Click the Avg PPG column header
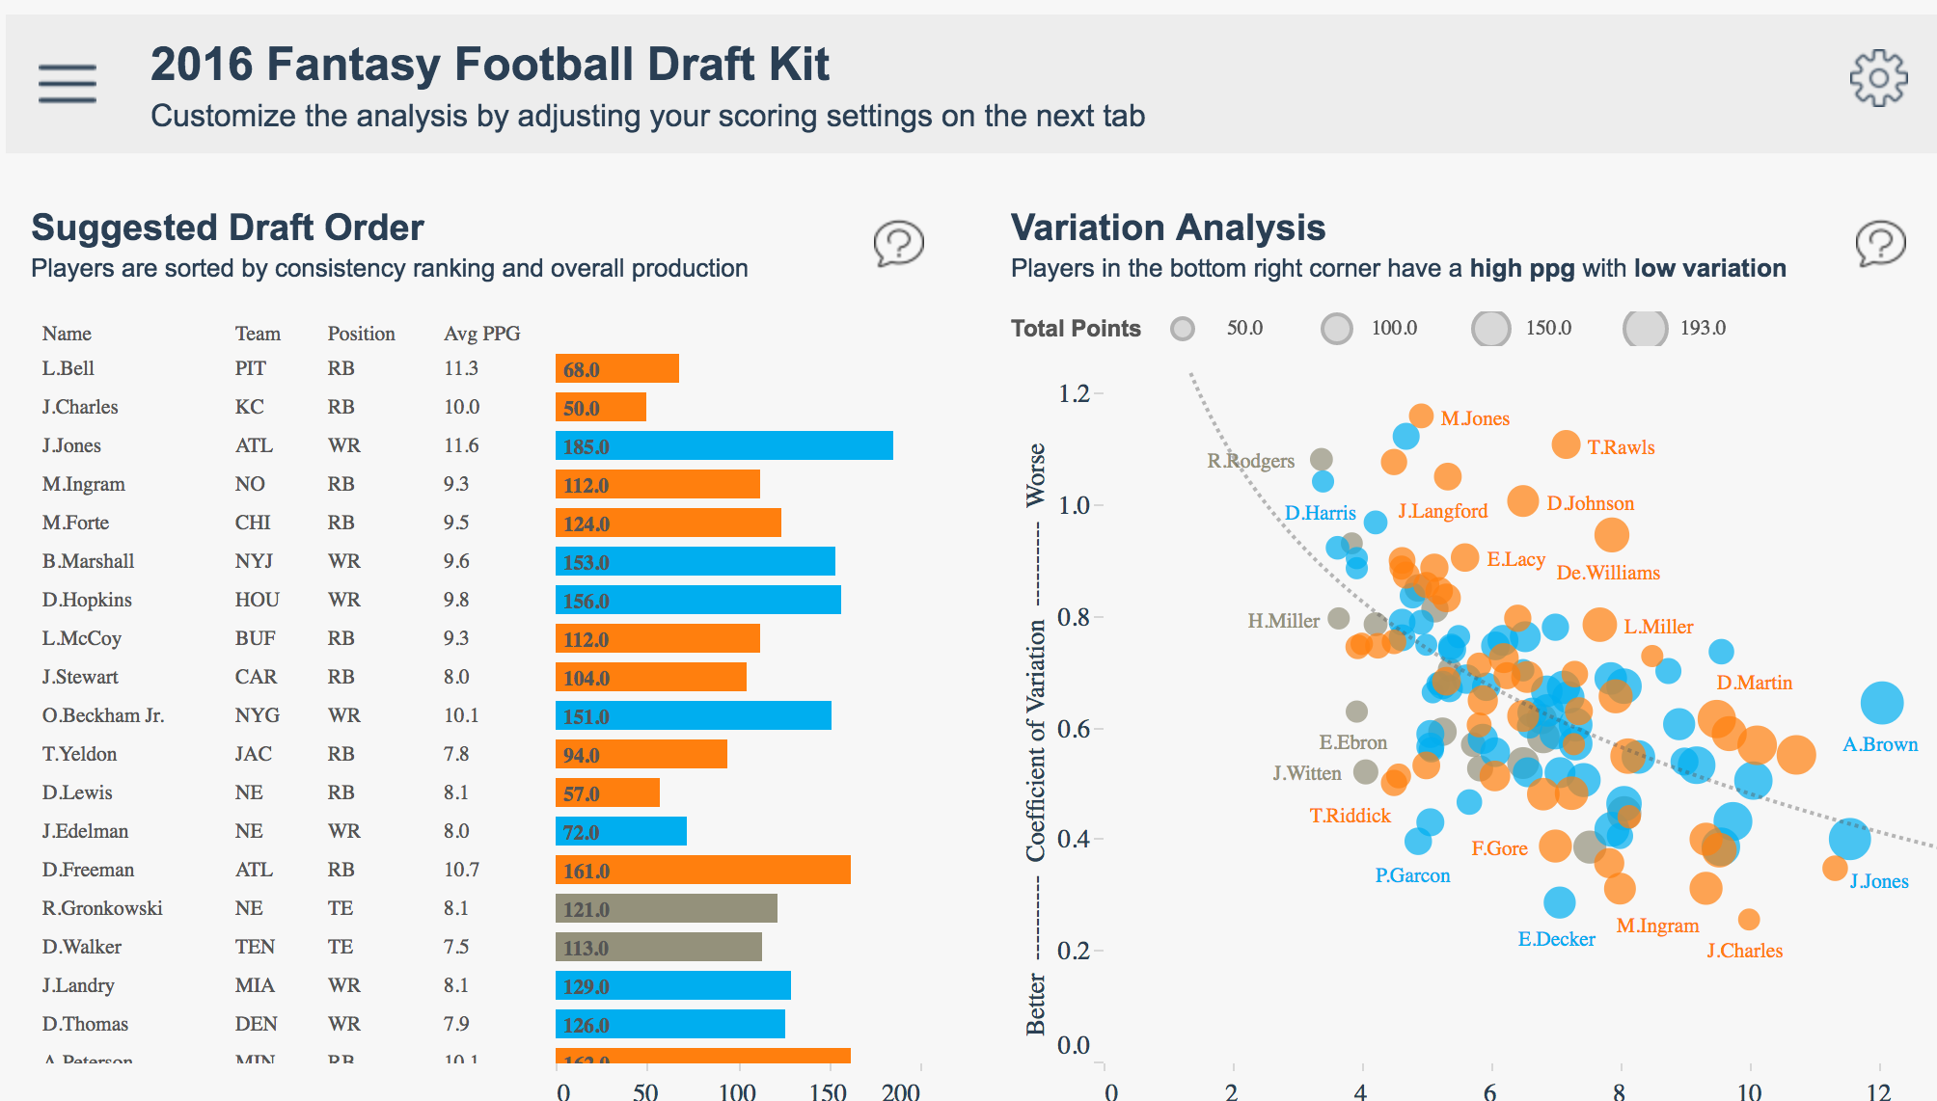This screenshot has width=1937, height=1101. (x=481, y=334)
